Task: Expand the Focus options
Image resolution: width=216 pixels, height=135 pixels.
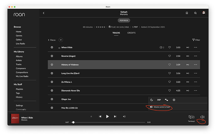Action: pos(52,40)
